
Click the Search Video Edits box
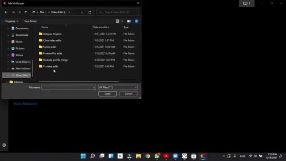[x=118, y=12]
